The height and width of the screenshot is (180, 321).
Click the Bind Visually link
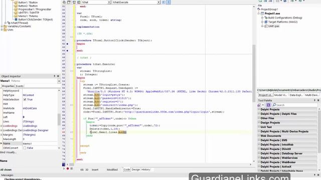(x=8, y=152)
